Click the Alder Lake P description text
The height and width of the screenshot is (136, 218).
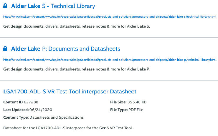[77, 69]
